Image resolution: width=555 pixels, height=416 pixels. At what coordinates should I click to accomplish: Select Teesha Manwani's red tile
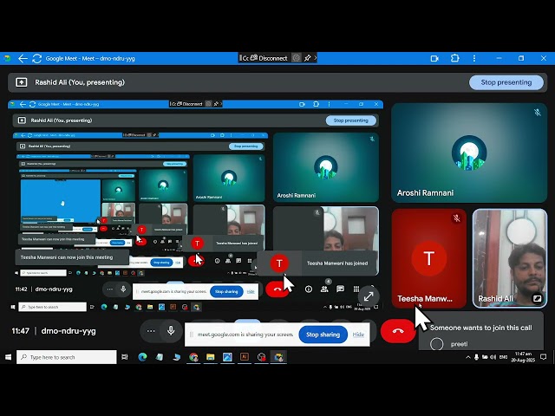(429, 258)
